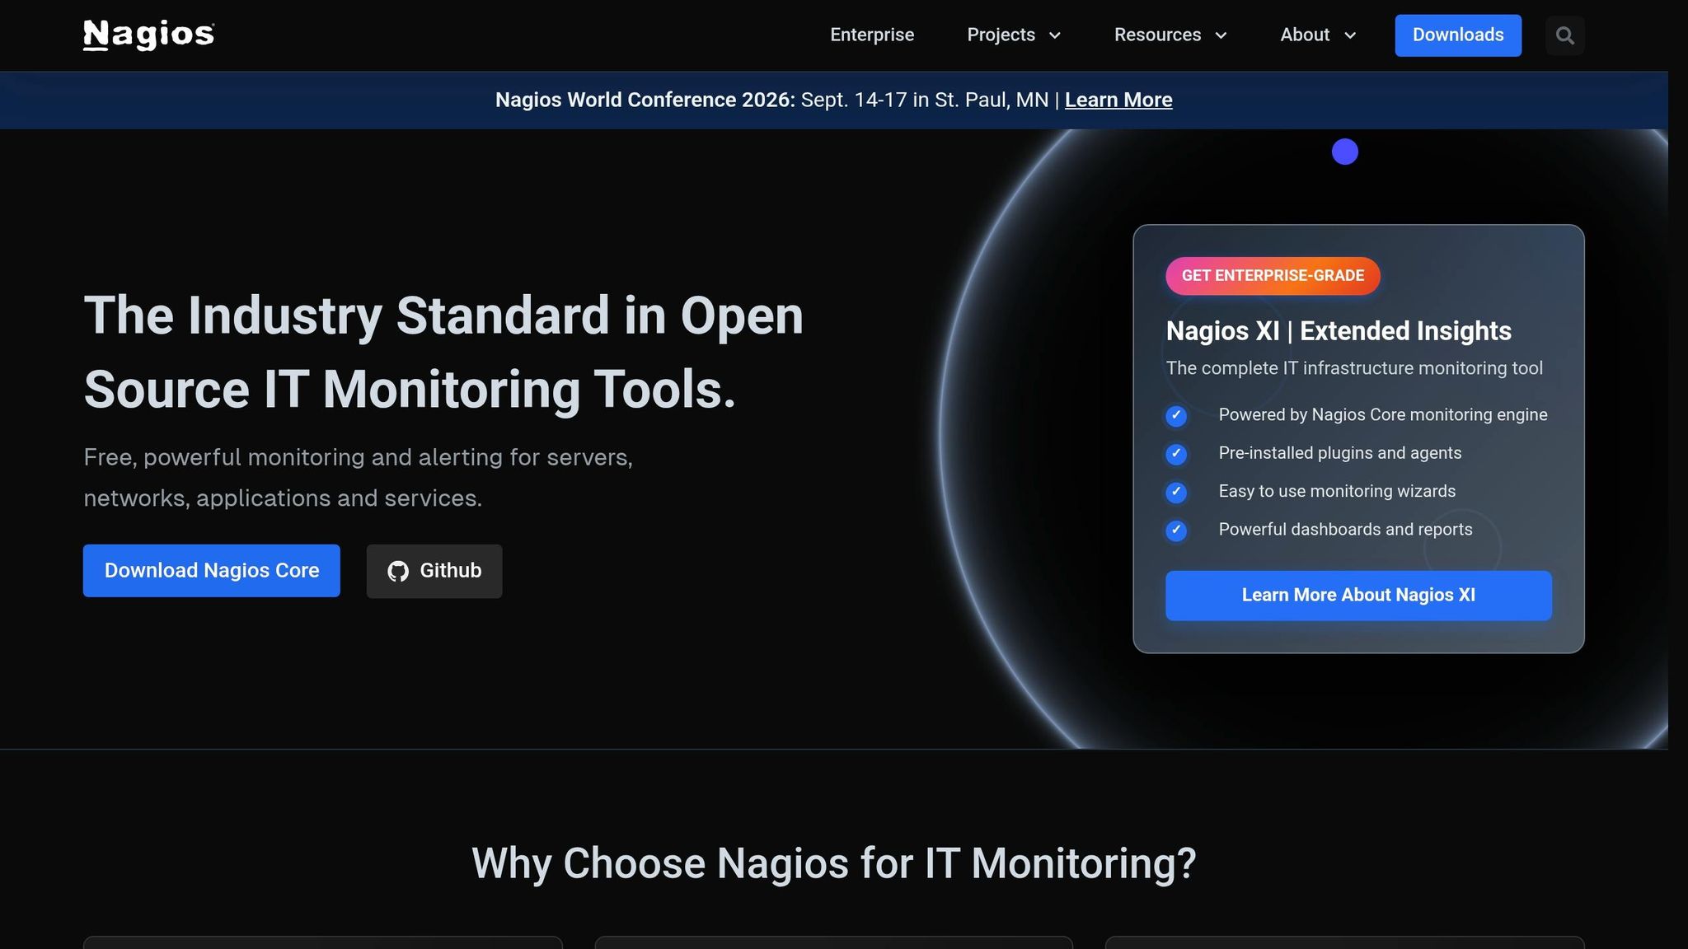Image resolution: width=1688 pixels, height=949 pixels.
Task: Click checkmark beside Pre-installed plugins and agents
Action: coord(1176,454)
